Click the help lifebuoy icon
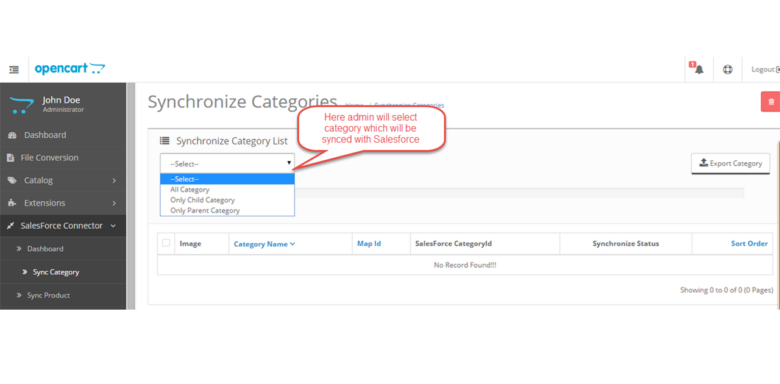The width and height of the screenshot is (780, 384). tap(728, 69)
